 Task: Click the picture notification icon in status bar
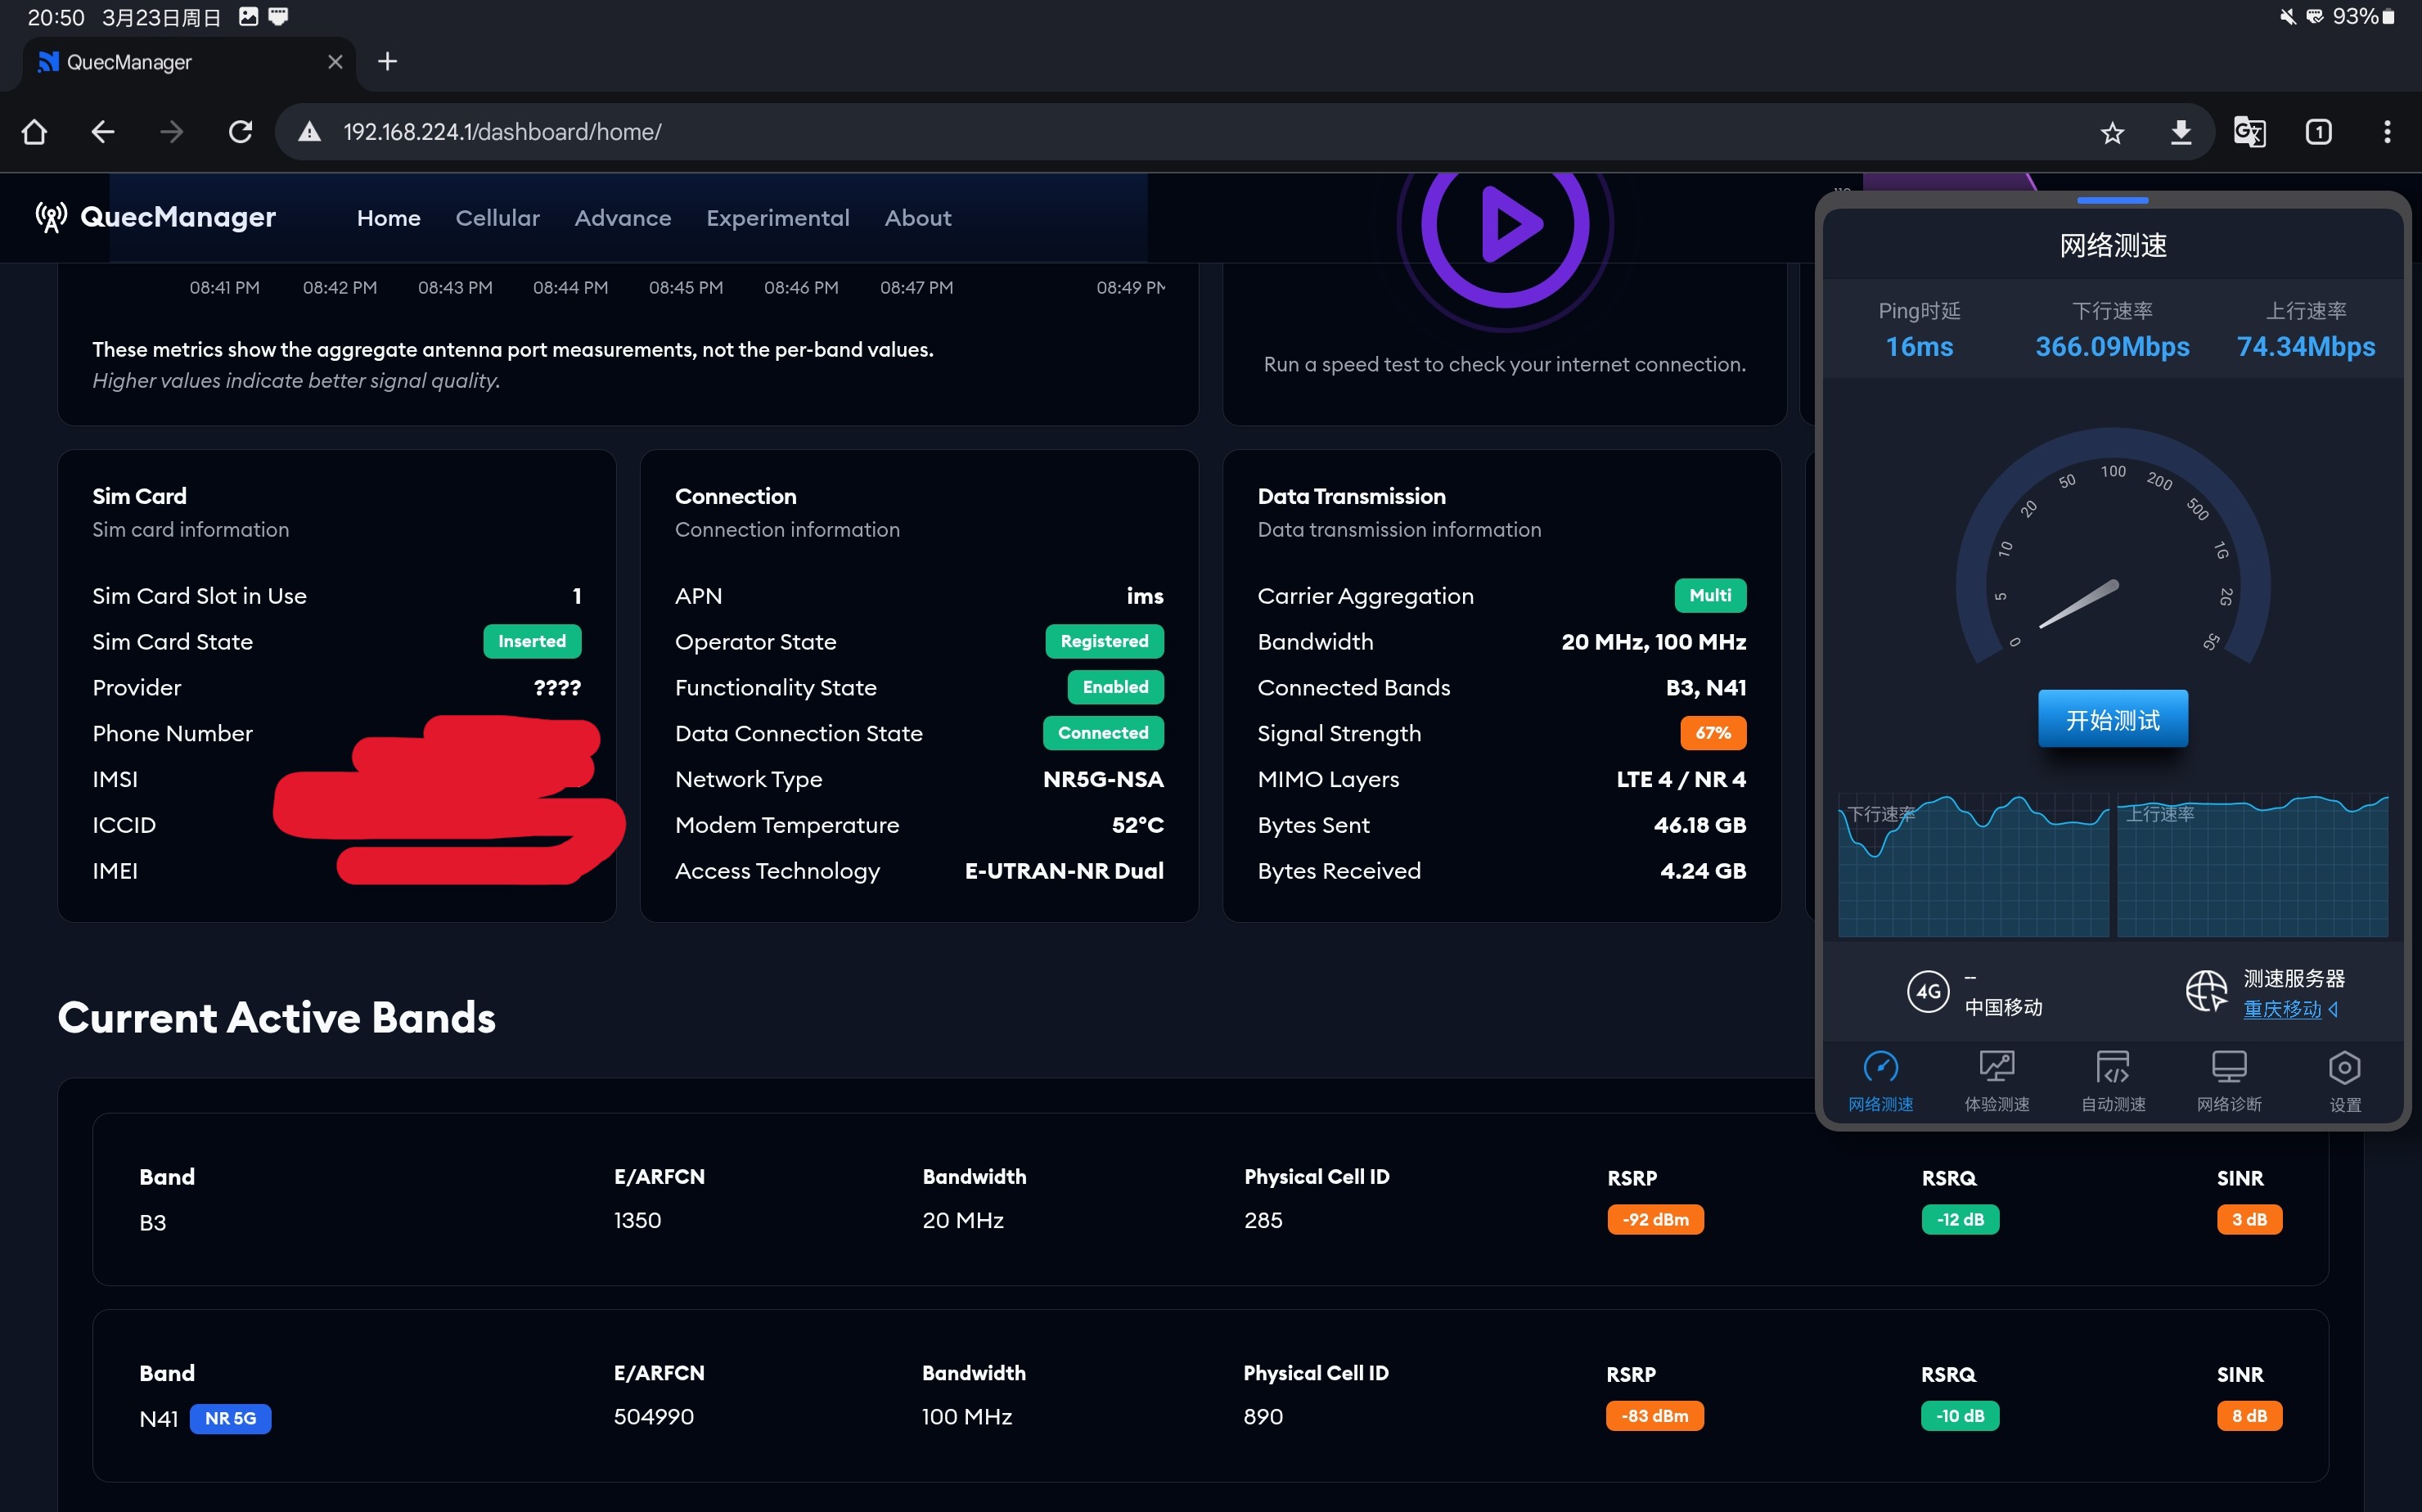[248, 17]
